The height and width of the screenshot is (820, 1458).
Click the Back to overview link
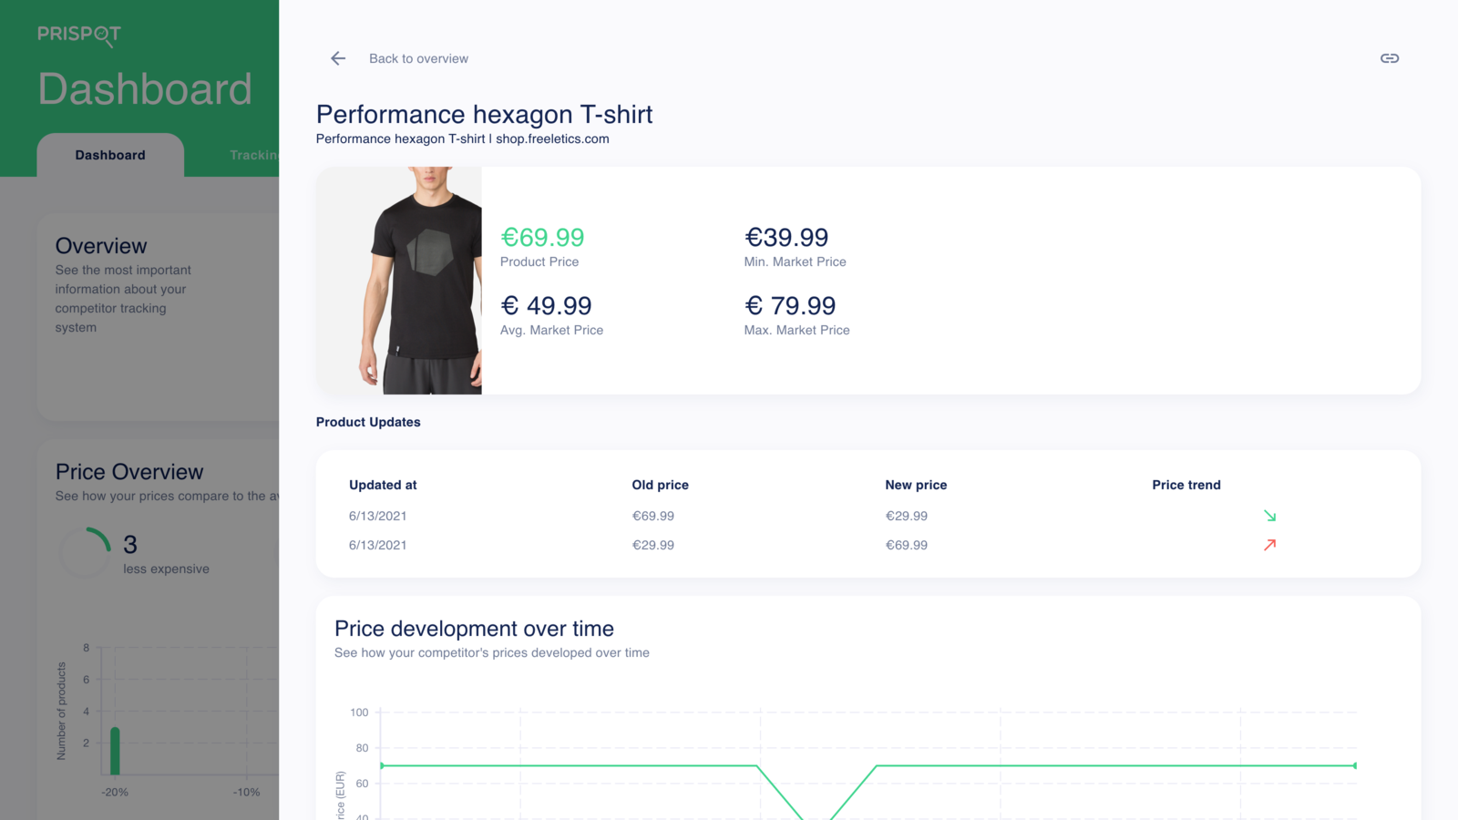click(x=418, y=58)
